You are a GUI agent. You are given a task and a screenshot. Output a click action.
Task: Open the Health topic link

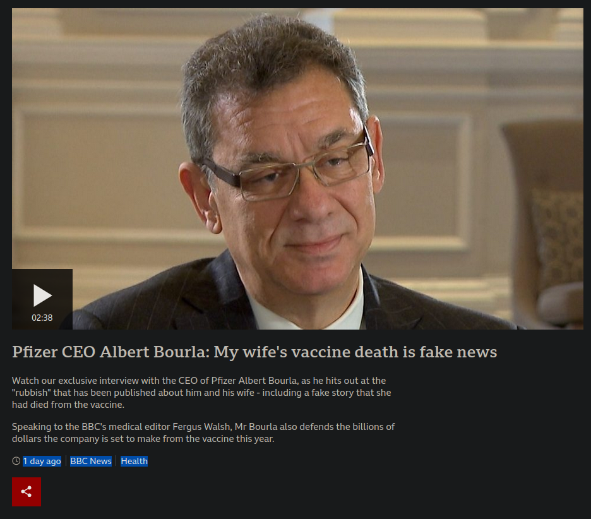[x=134, y=461]
